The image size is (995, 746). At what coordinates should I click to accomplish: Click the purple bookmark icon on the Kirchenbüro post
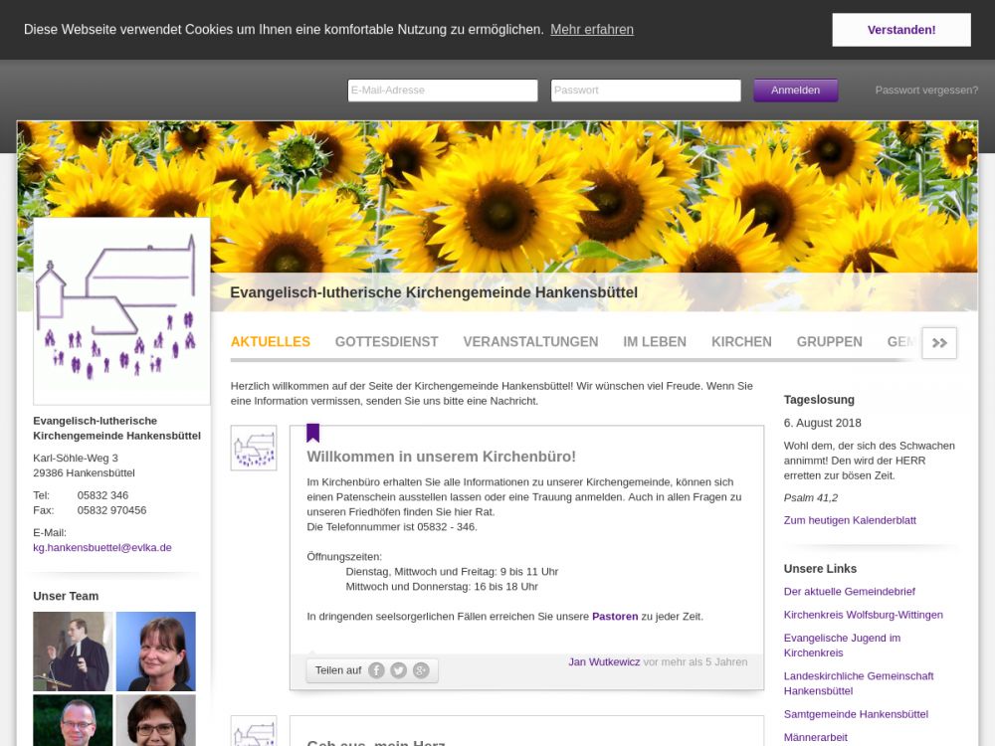(312, 433)
